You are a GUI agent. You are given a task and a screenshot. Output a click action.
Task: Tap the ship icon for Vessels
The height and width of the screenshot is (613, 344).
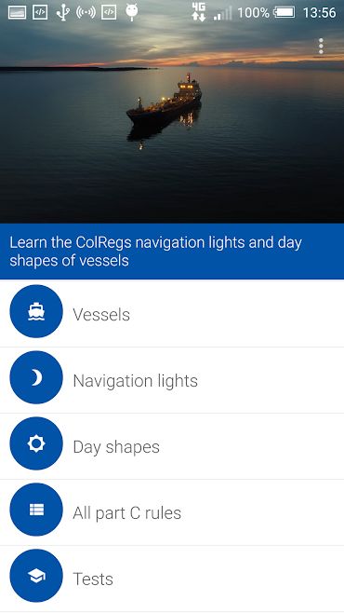coord(36,311)
